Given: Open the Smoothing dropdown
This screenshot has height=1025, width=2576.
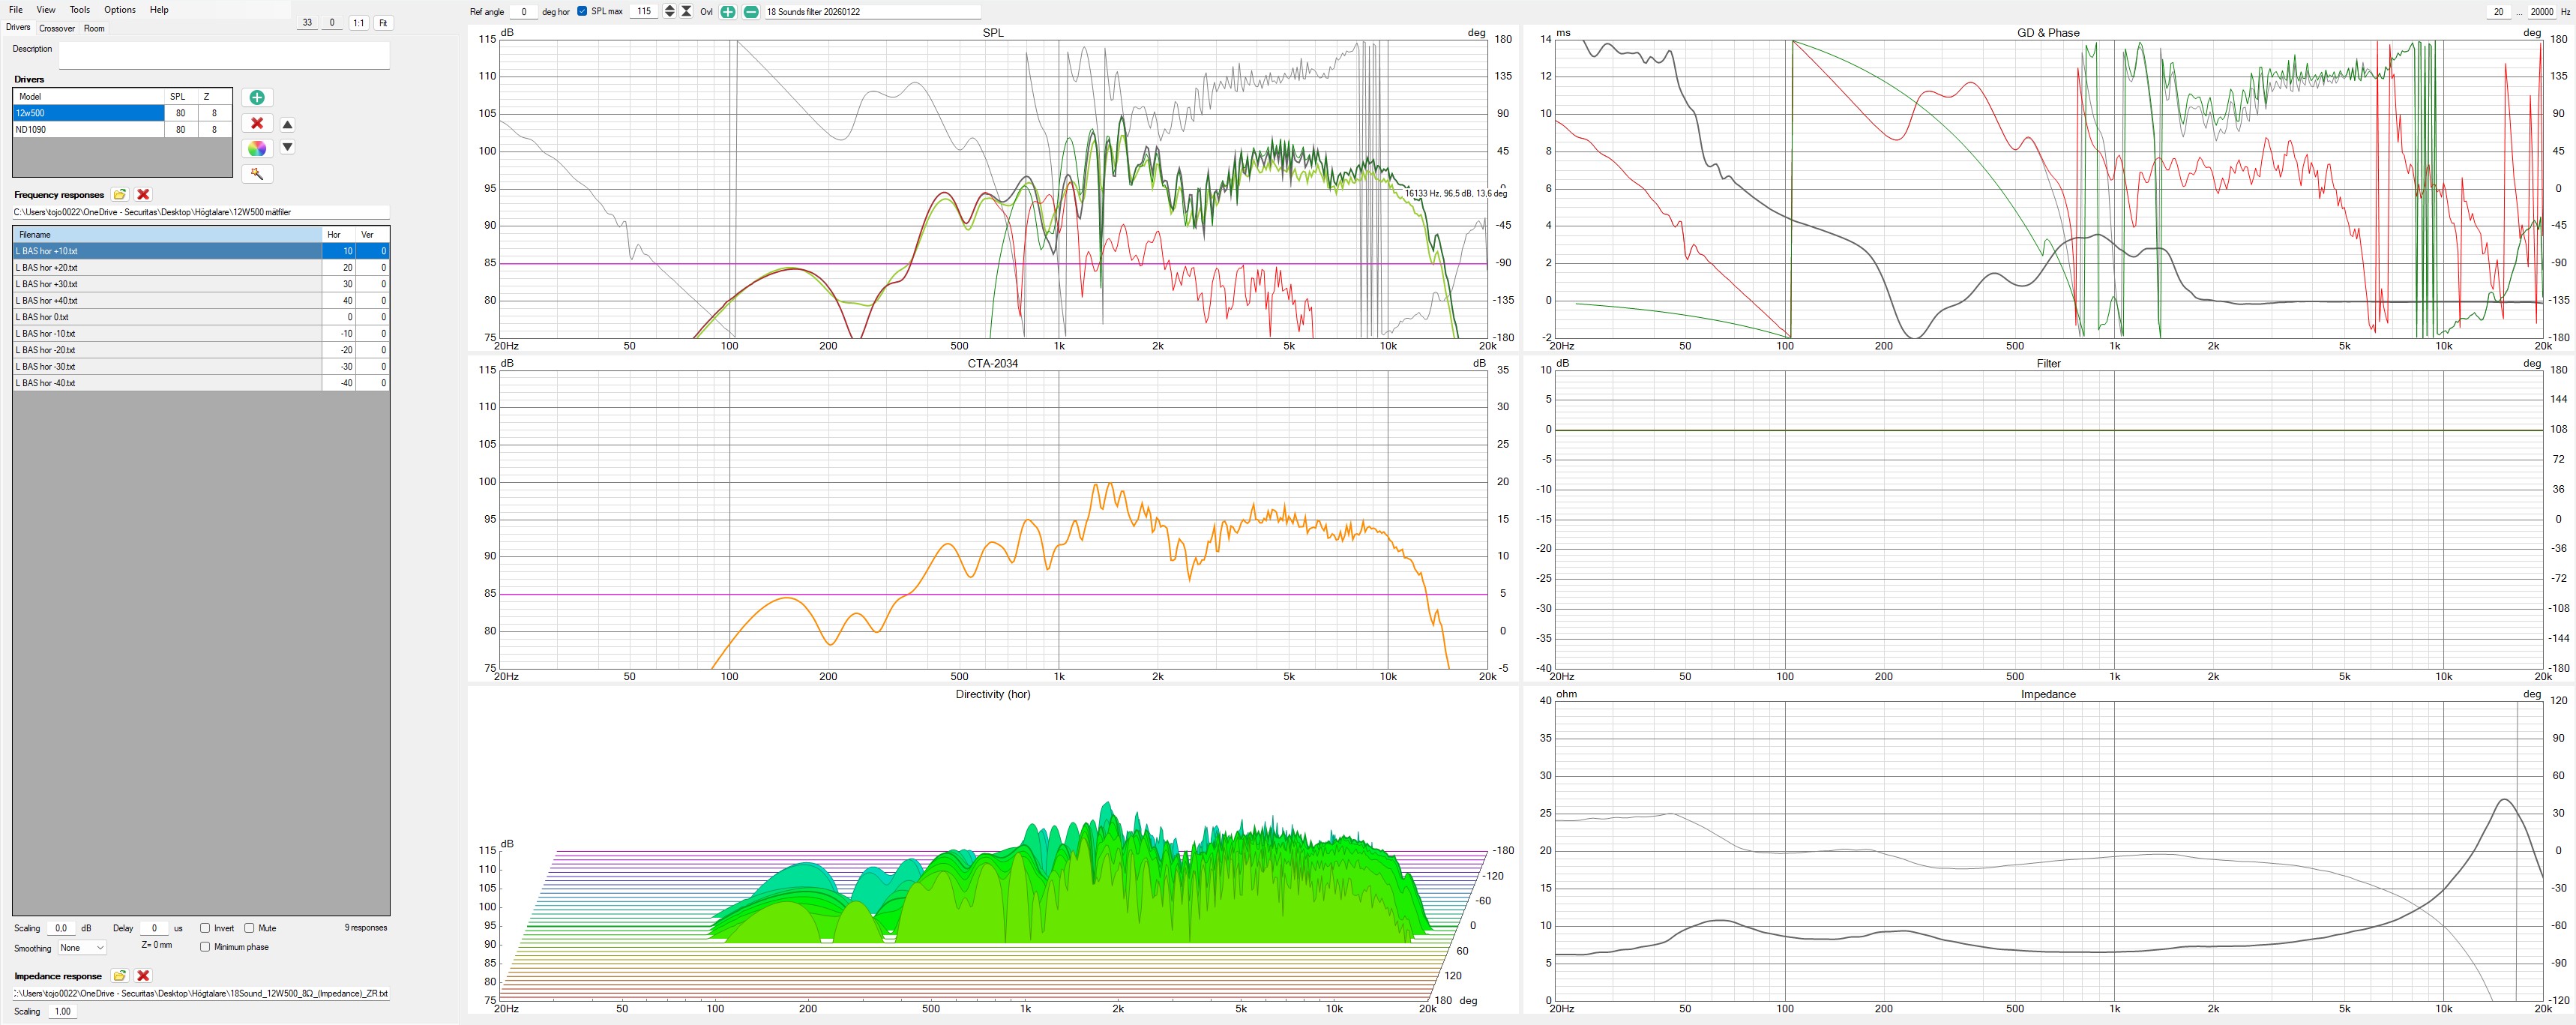Looking at the screenshot, I should [x=82, y=948].
